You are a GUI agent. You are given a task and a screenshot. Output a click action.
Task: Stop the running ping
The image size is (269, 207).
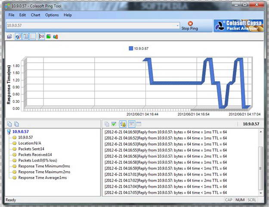tap(190, 26)
